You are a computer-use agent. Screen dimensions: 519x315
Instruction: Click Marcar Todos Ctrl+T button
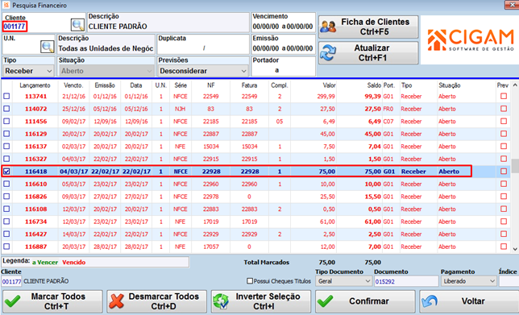52,301
